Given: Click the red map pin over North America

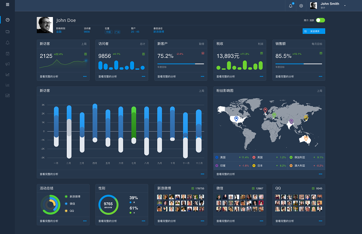Looking at the screenshot, I should (x=265, y=110).
